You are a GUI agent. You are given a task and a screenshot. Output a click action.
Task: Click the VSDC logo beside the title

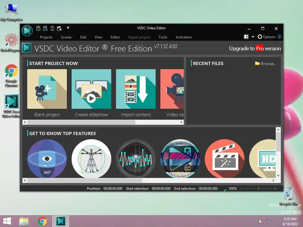[x=27, y=48]
